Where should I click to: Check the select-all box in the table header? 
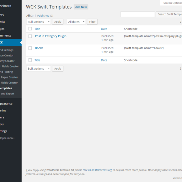pyautogui.click(x=30, y=29)
